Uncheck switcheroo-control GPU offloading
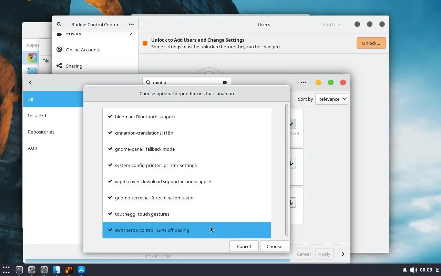This screenshot has height=276, width=441. 110,230
